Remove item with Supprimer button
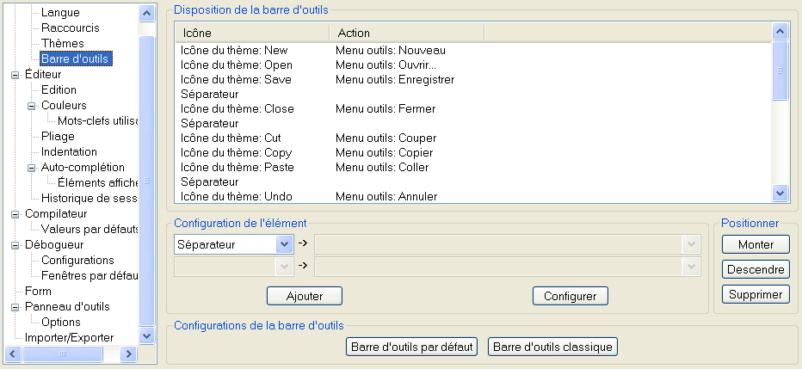 point(756,294)
